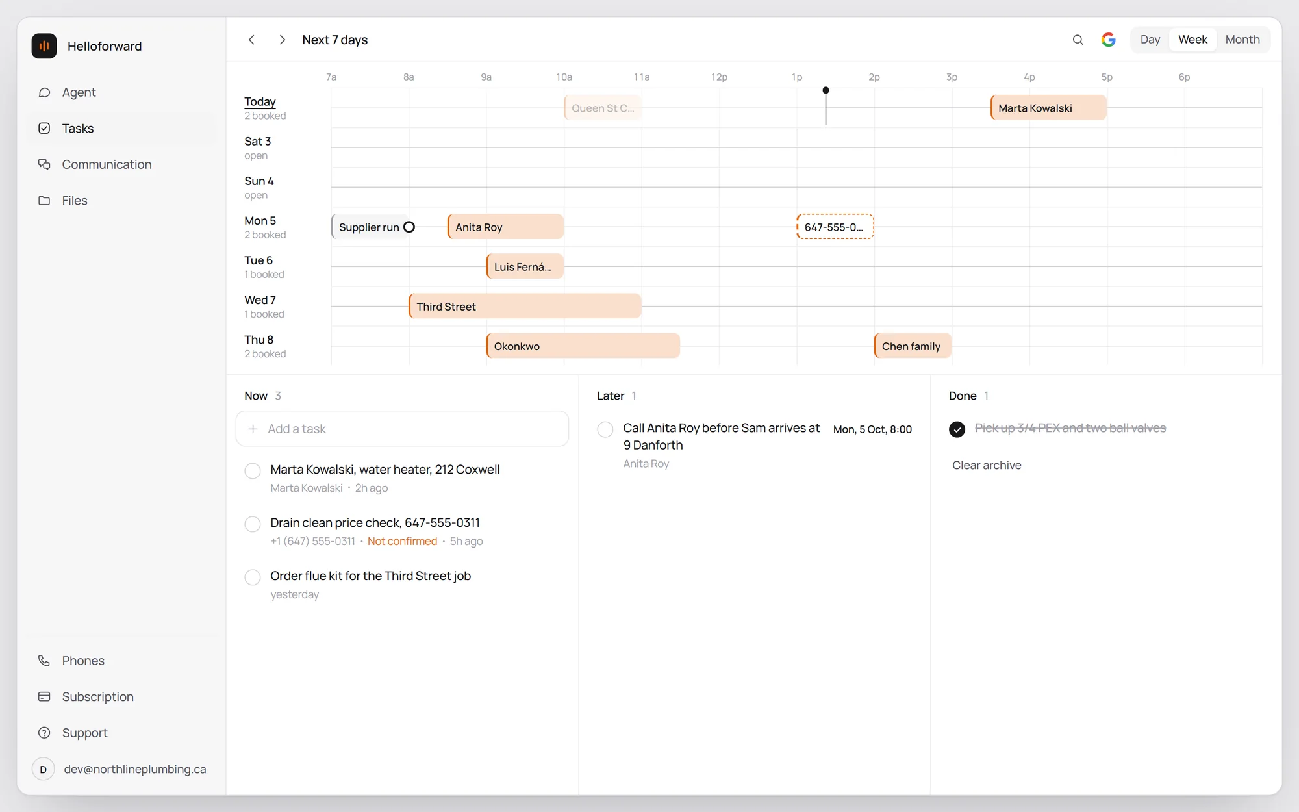The width and height of the screenshot is (1299, 812).
Task: Check off Marta Kowalski water heater task
Action: pyautogui.click(x=253, y=471)
